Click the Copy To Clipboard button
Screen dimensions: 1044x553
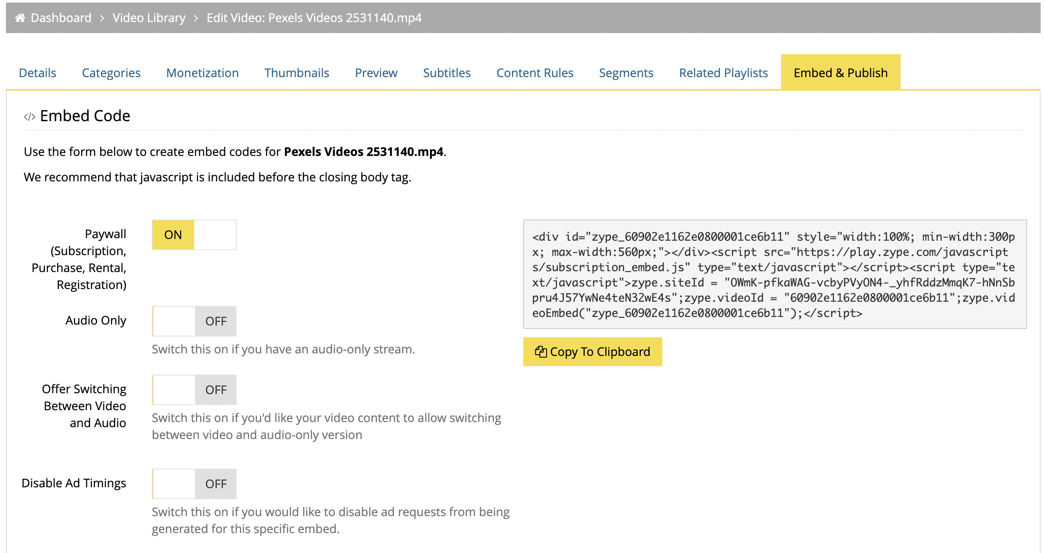pos(592,352)
